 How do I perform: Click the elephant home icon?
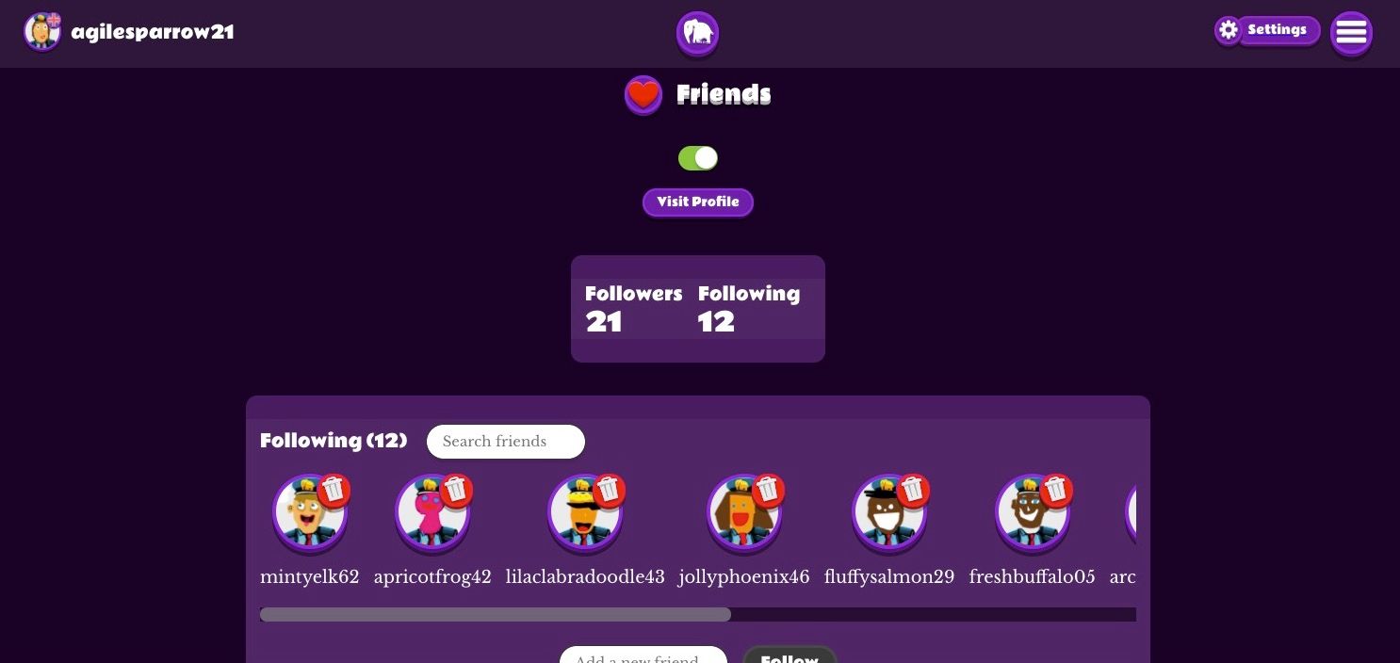(x=697, y=34)
